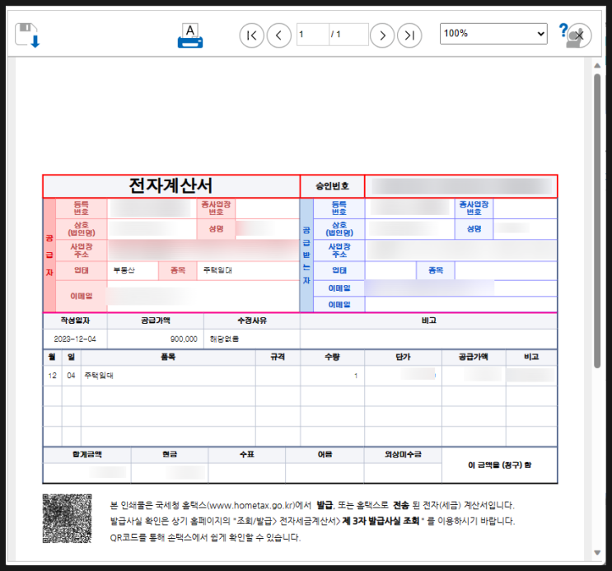The image size is (612, 571).
Task: Click the 현금 header
Action: pyautogui.click(x=170, y=455)
